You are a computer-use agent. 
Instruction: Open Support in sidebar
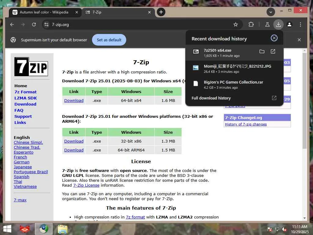(23, 117)
